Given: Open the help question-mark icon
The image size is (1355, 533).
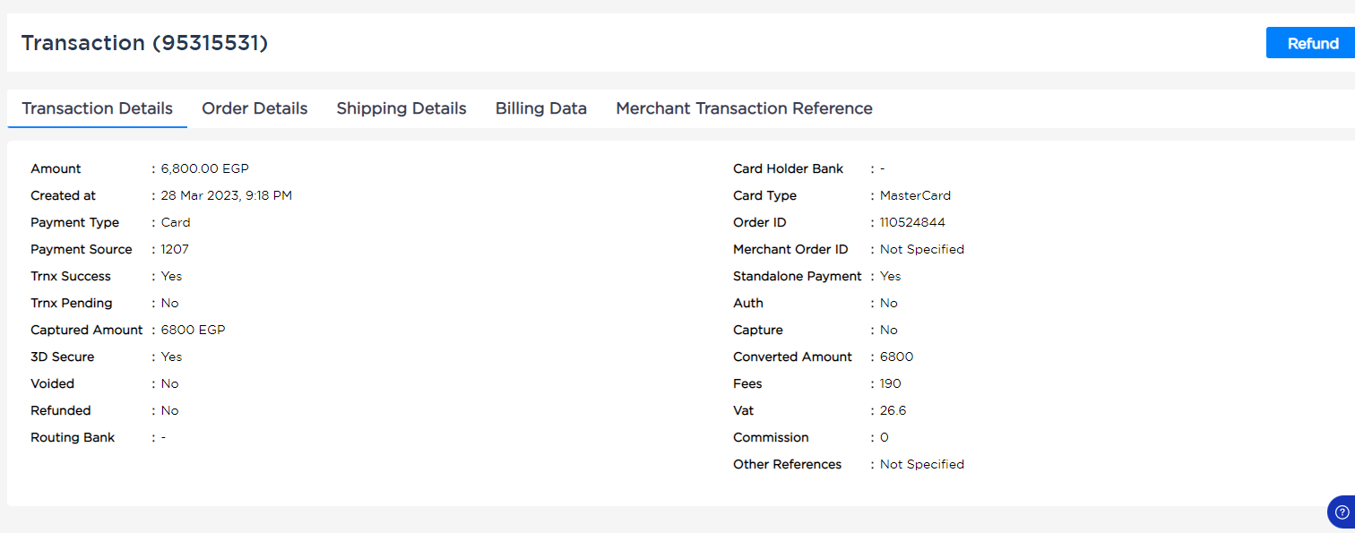Looking at the screenshot, I should [1342, 512].
